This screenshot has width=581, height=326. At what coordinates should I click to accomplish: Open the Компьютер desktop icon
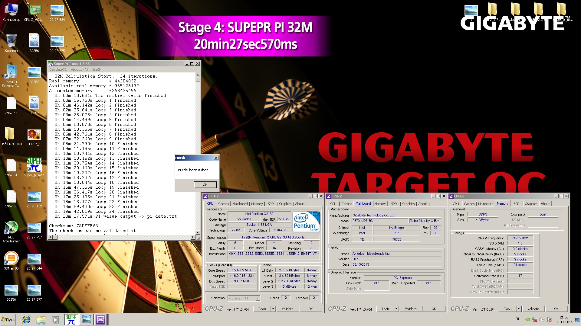[11, 12]
